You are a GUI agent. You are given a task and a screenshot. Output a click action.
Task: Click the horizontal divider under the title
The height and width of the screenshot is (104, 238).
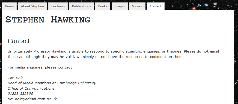118,29
